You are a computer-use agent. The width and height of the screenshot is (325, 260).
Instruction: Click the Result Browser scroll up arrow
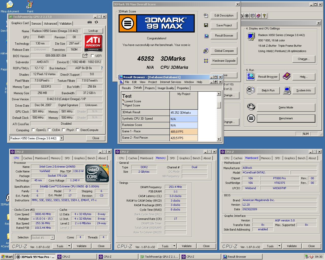point(219,94)
